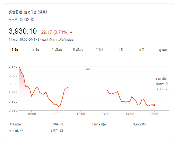This screenshot has height=142, width=178.
Task: Open the ข้อจำกัดความรับผิดชอบ disclaimer link
Action: pyautogui.click(x=58, y=39)
